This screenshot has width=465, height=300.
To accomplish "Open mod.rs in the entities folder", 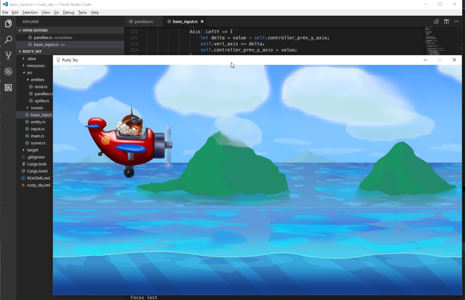I will (41, 87).
